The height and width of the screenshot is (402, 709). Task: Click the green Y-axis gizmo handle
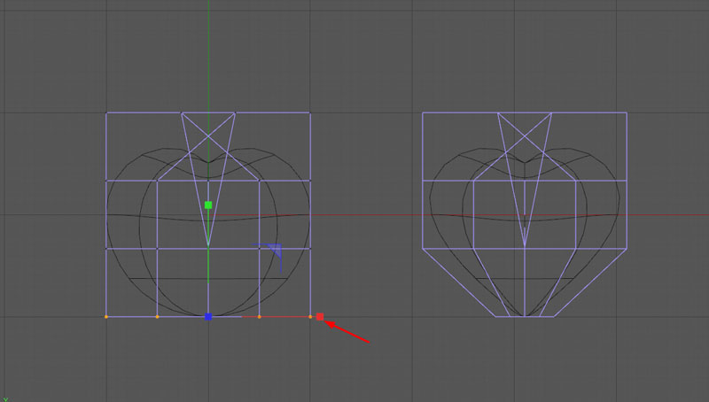[208, 205]
